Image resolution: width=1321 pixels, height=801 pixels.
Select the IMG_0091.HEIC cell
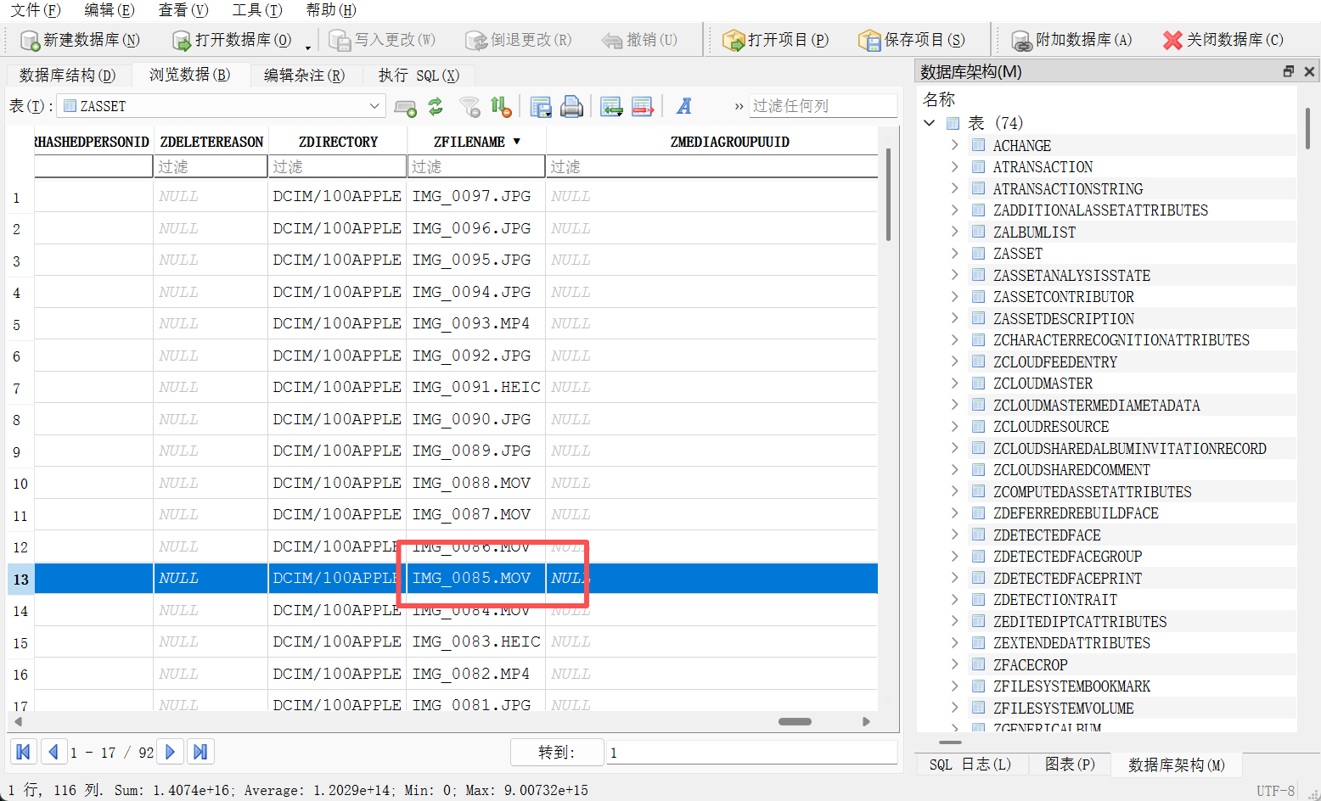[x=476, y=387]
